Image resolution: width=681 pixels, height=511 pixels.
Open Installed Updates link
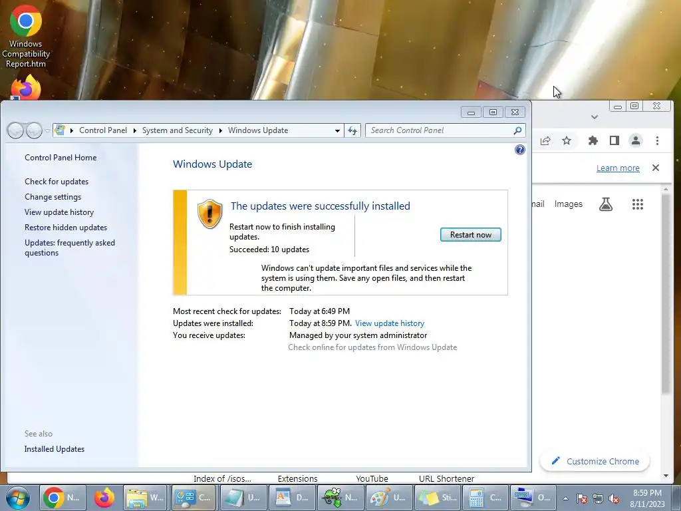coord(55,449)
